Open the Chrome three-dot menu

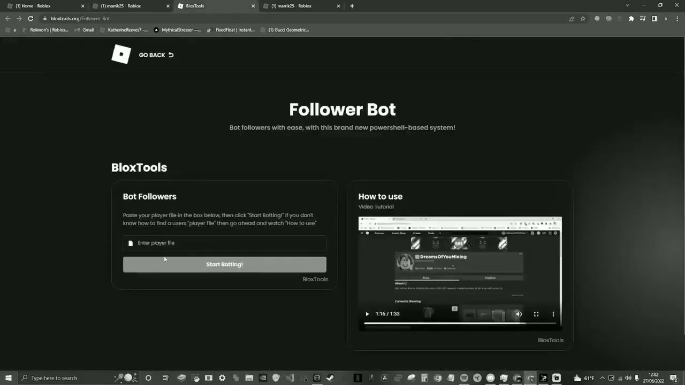[676, 18]
